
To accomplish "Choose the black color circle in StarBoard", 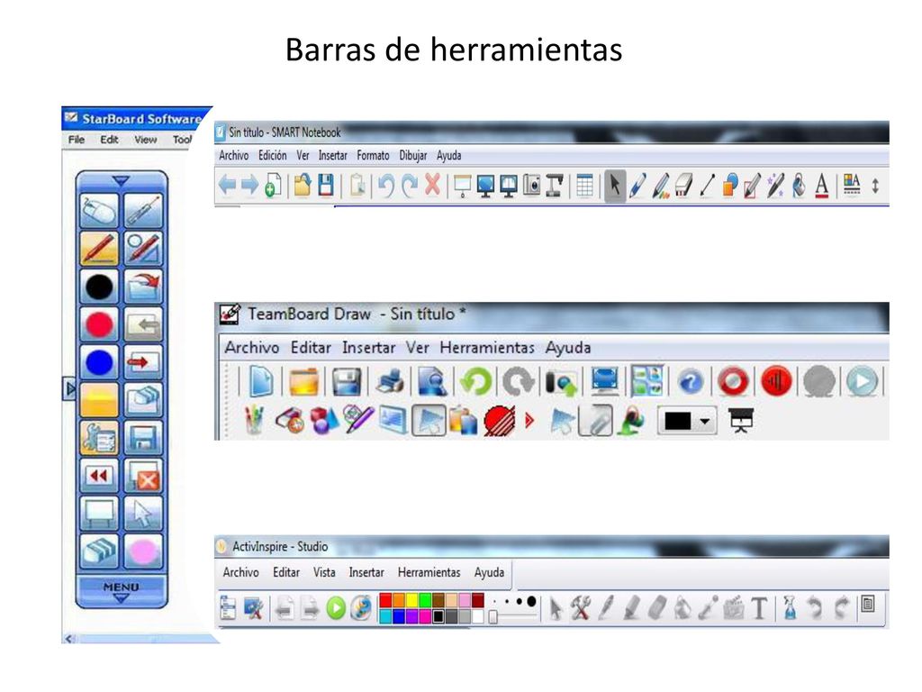I will 99,287.
